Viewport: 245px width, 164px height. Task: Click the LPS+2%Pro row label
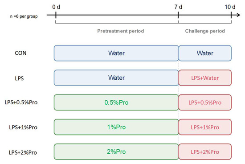[x=23, y=152]
